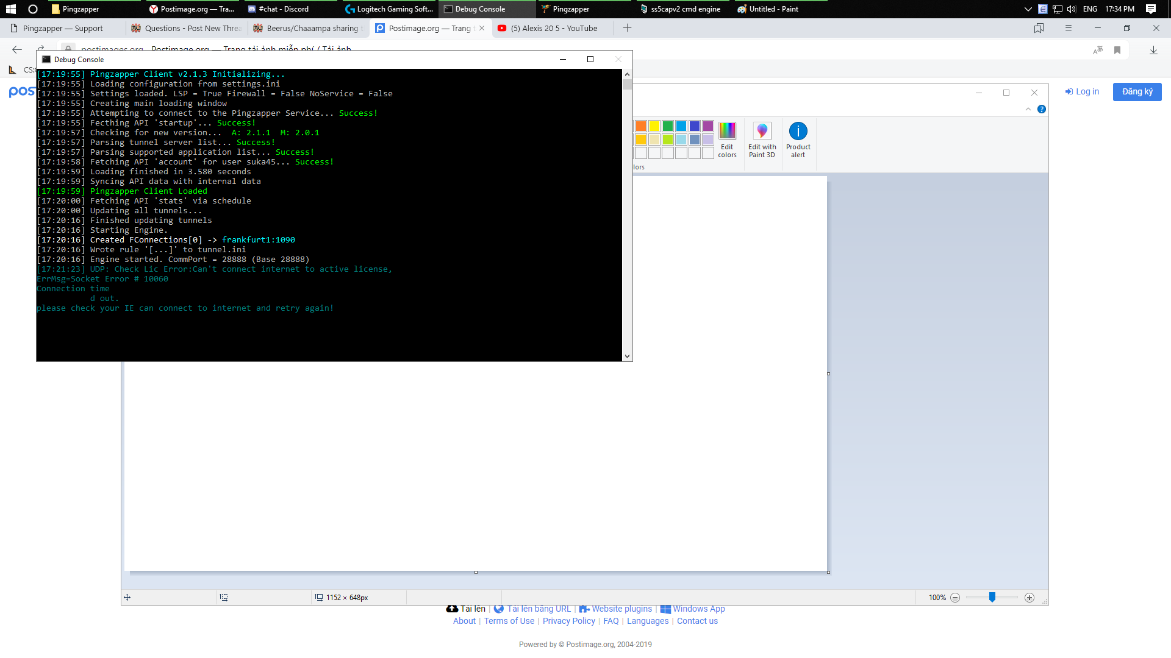Screen dimensions: 1171x658
Task: Open browser downloads arrow icon
Action: coord(1153,51)
